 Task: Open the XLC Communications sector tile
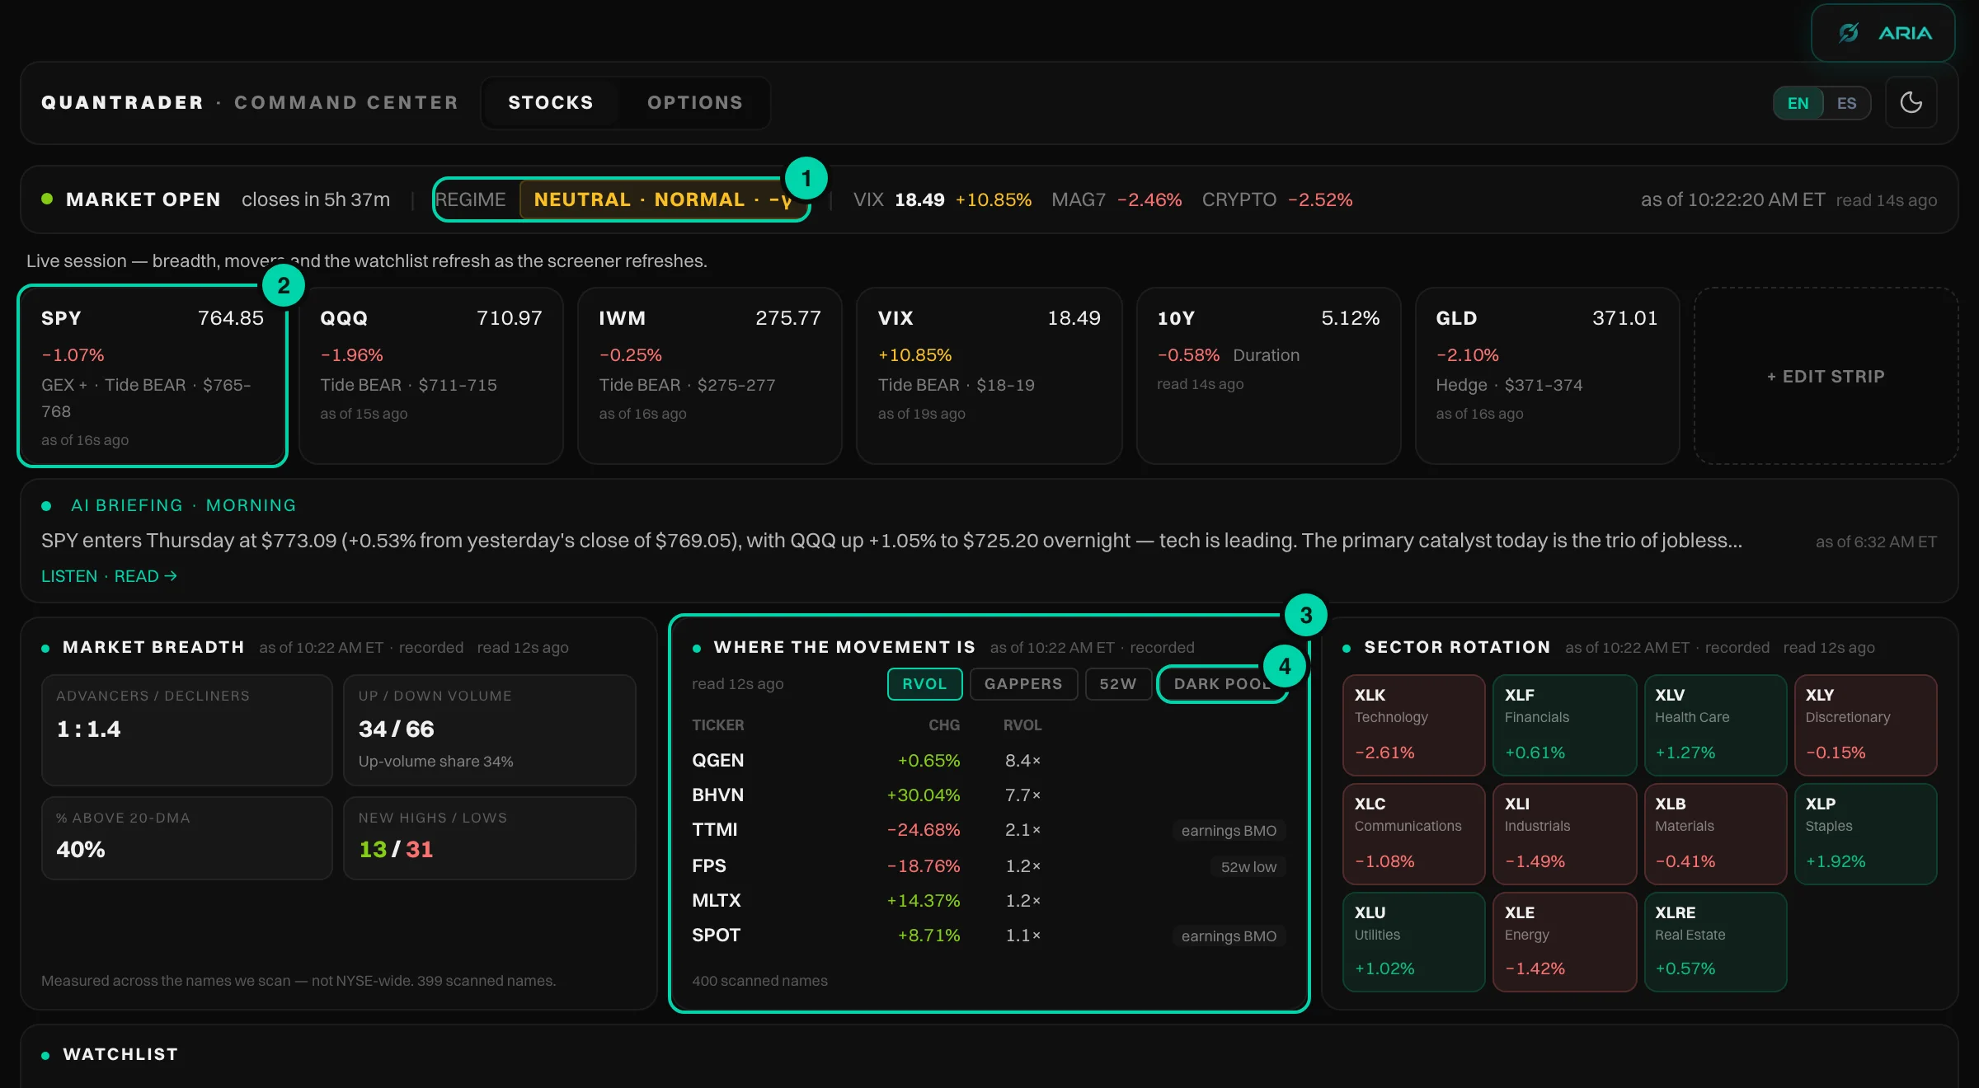tap(1413, 834)
